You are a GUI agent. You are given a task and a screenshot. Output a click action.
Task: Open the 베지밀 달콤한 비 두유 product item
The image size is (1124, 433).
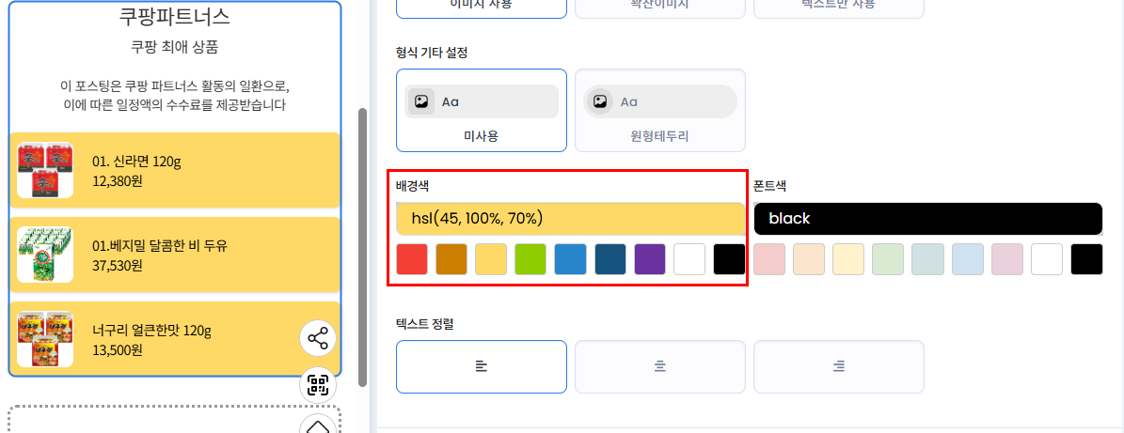[x=174, y=255]
